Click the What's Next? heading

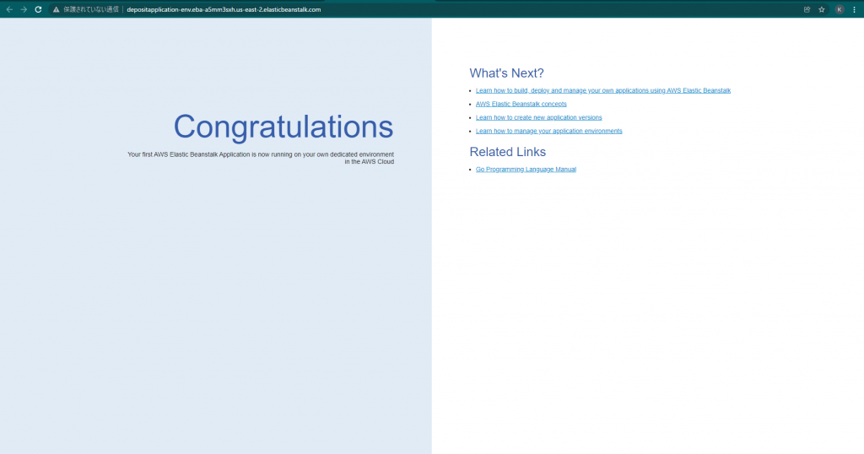(506, 73)
